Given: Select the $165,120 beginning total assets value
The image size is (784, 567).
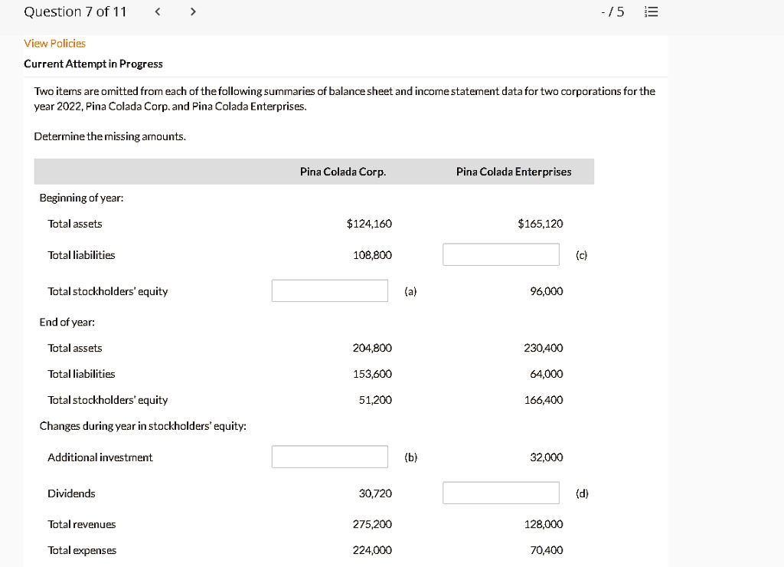Looking at the screenshot, I should (x=540, y=224).
